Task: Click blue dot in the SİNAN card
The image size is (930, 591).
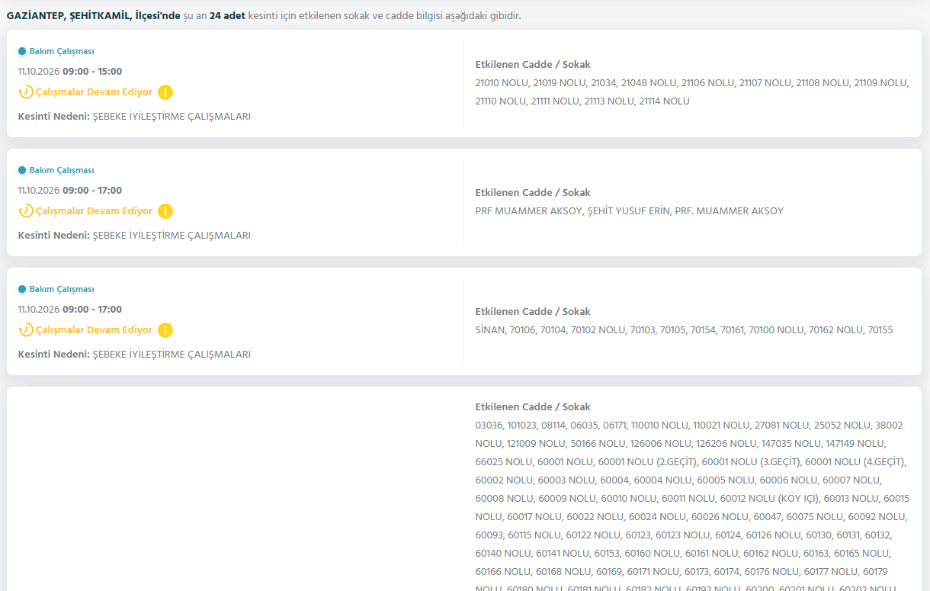Action: tap(22, 289)
